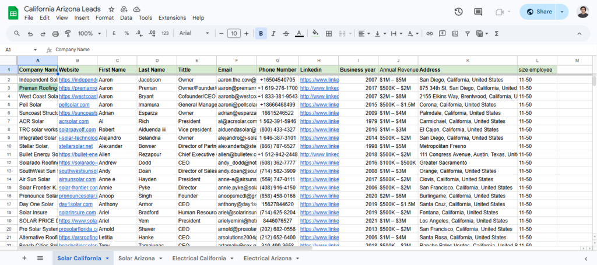Open the Arial font dropdown
This screenshot has width=597, height=265.
[x=194, y=33]
